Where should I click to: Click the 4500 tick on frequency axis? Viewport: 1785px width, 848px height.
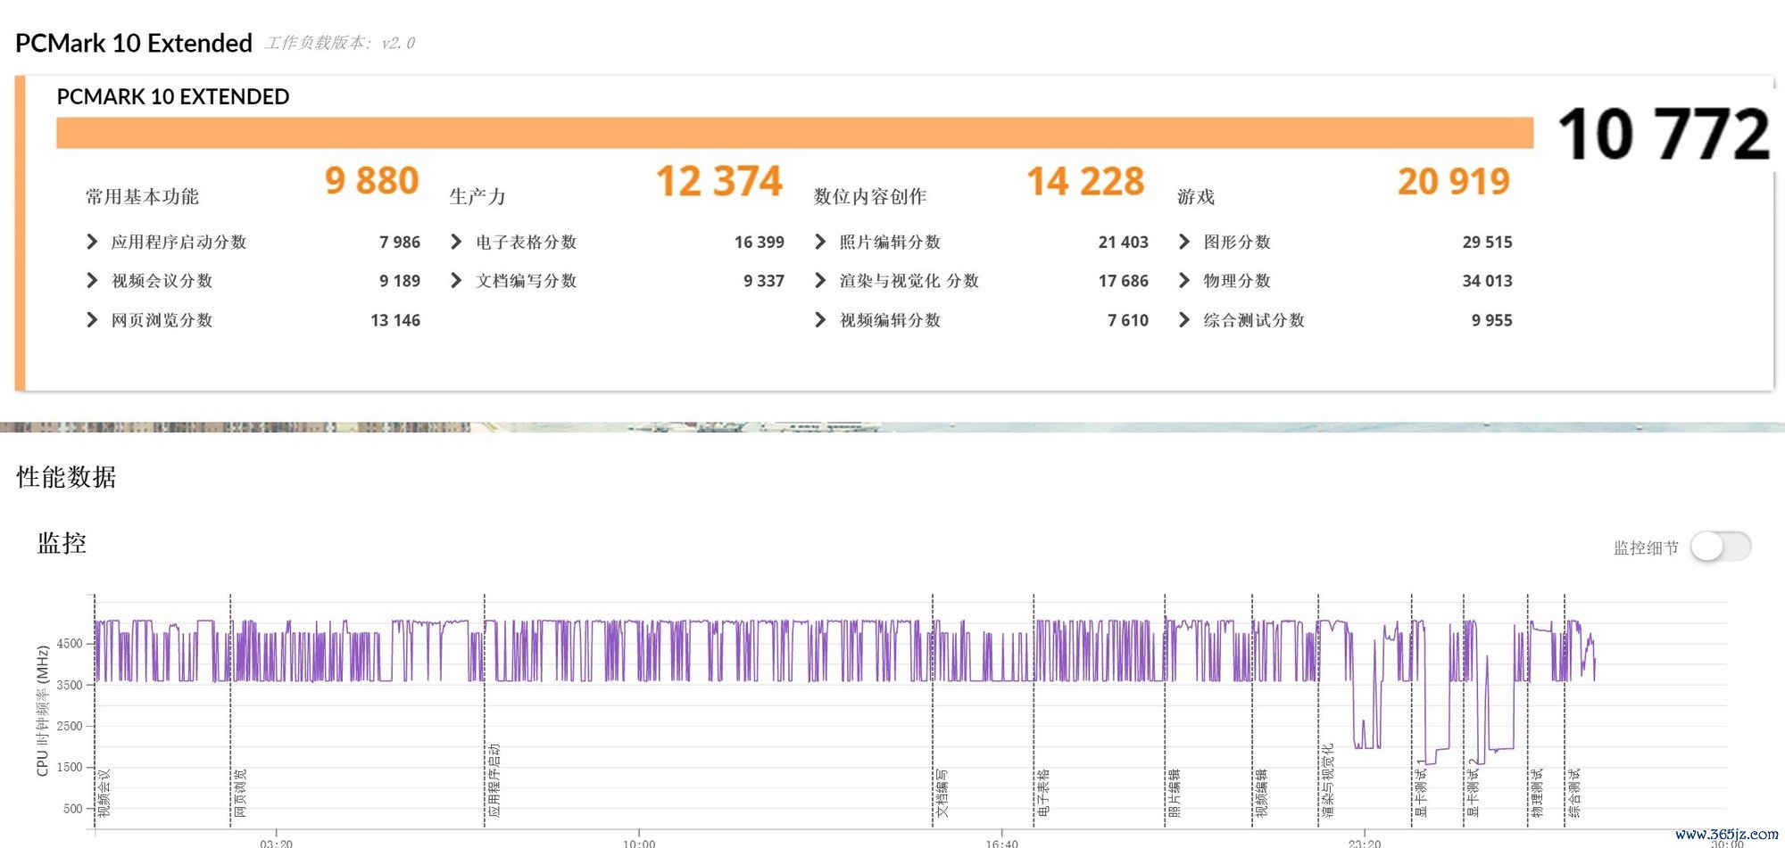70,644
